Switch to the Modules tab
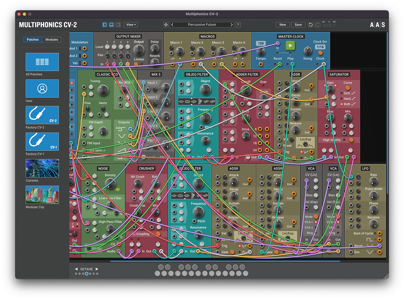 [52, 39]
